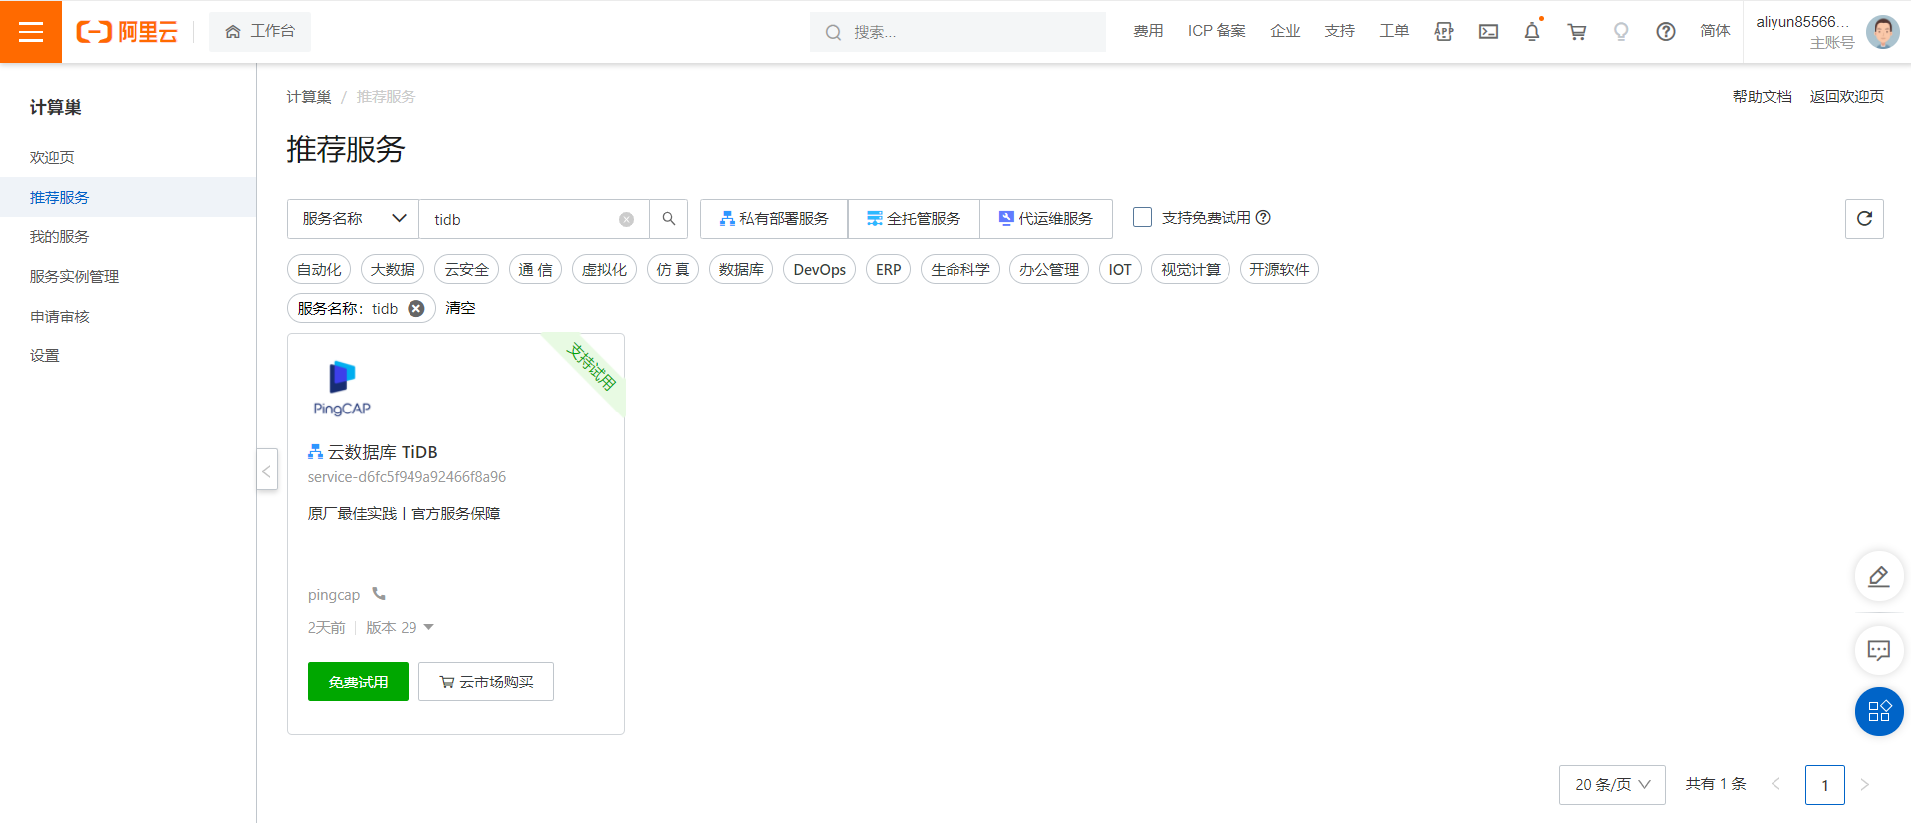
Task: Click the green 免费试用 button
Action: (358, 682)
